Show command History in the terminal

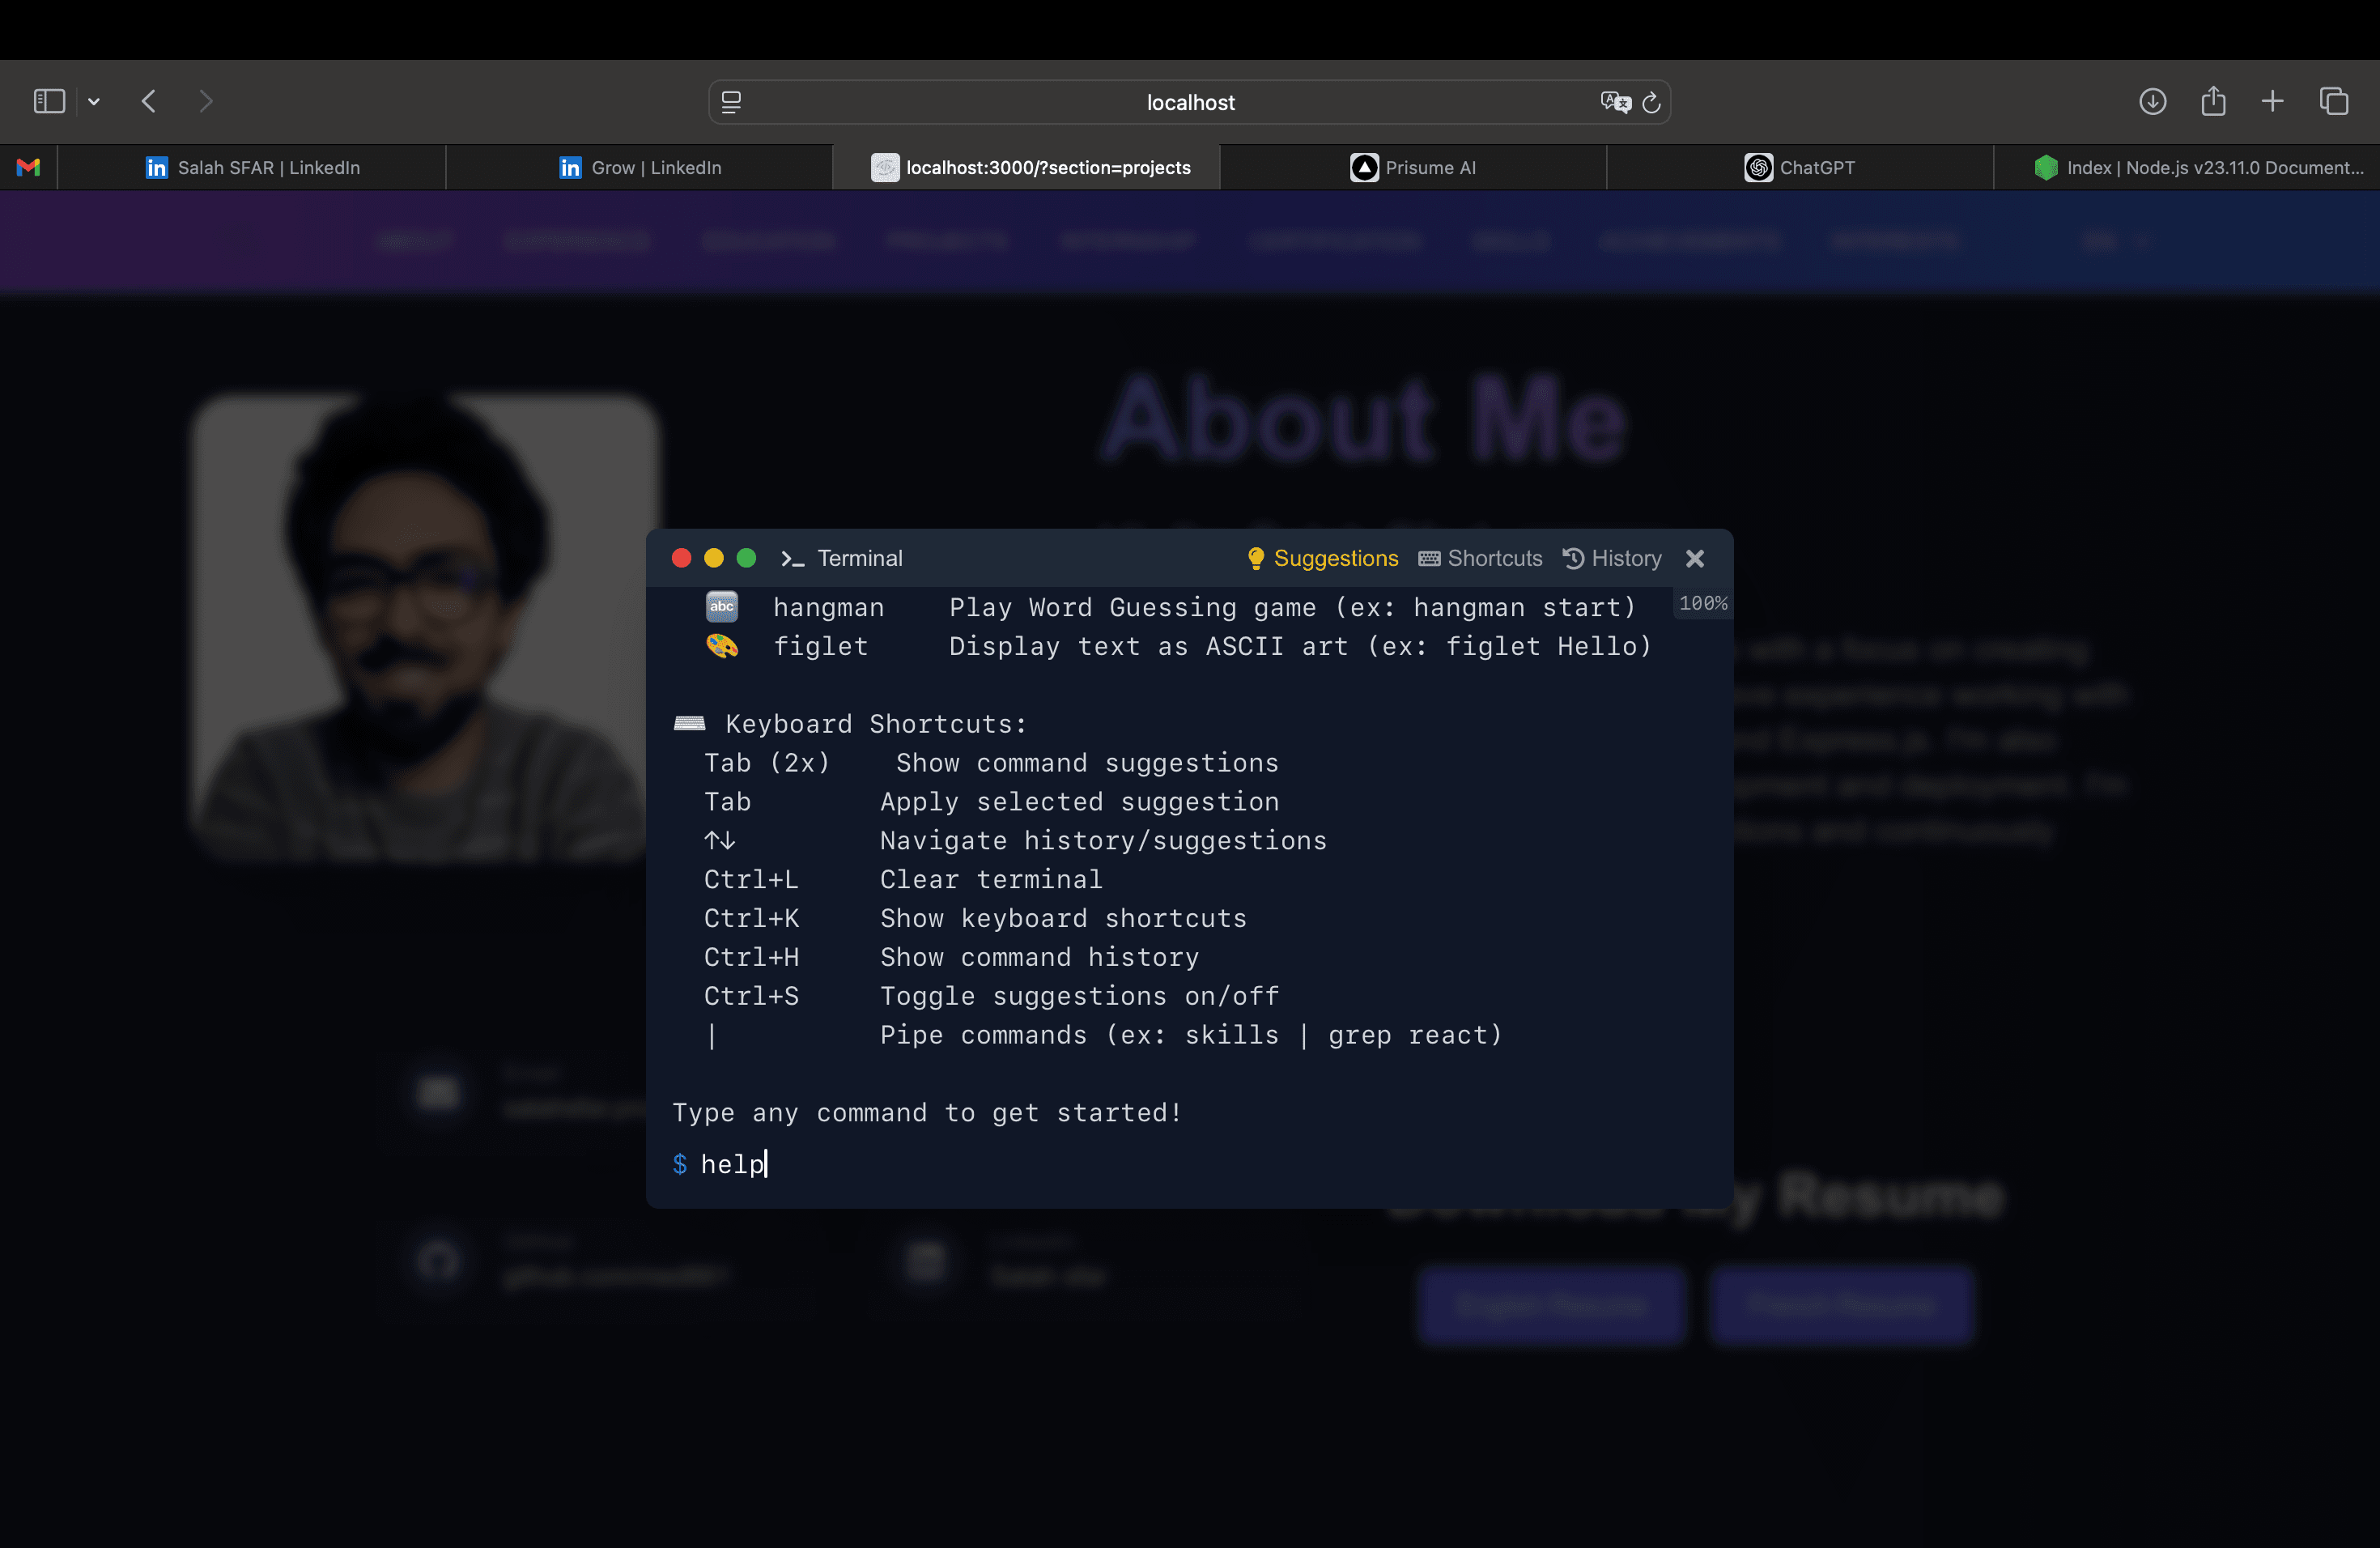click(x=1612, y=558)
